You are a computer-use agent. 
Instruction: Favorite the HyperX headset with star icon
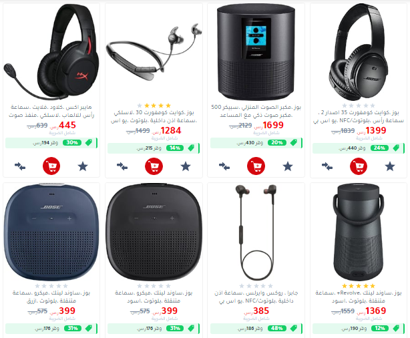(83, 166)
